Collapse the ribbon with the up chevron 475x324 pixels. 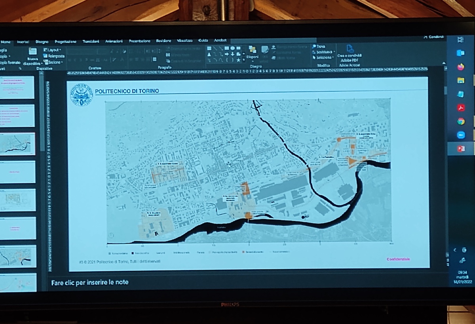click(444, 63)
